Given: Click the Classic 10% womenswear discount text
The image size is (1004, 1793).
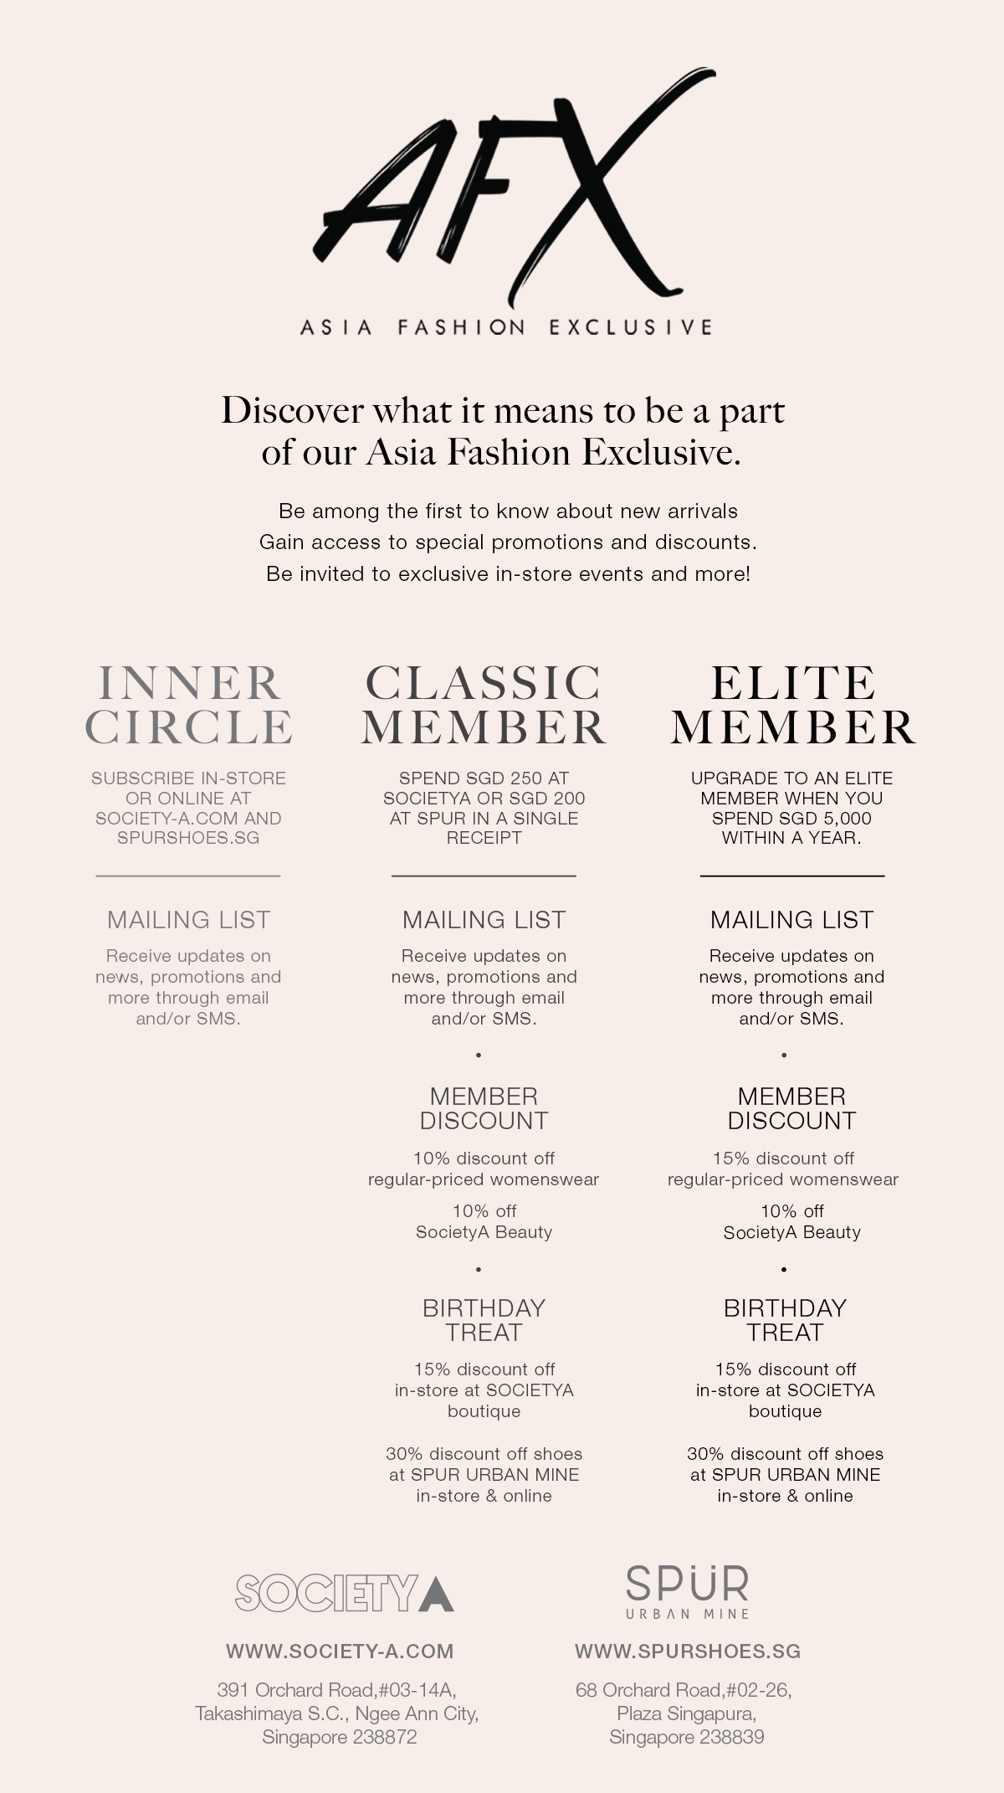Looking at the screenshot, I should click(484, 1169).
